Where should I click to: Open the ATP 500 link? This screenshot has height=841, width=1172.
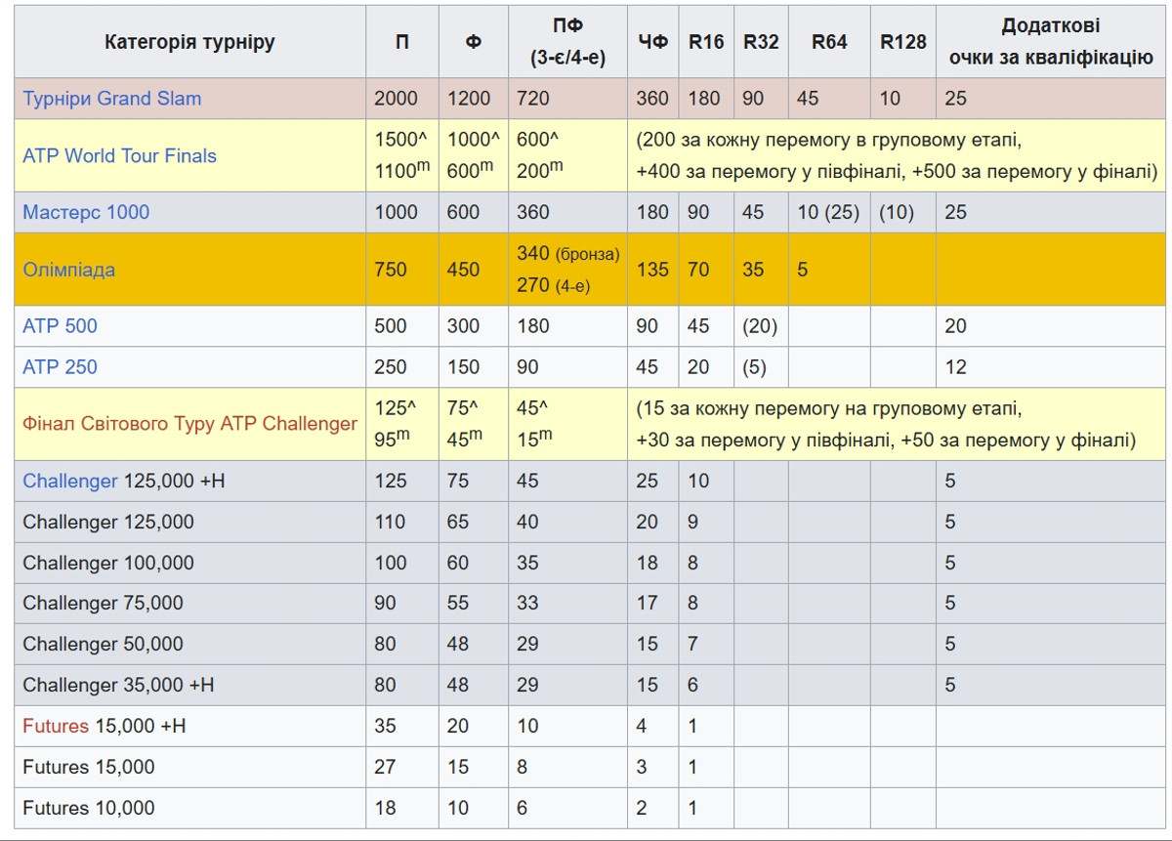[60, 326]
